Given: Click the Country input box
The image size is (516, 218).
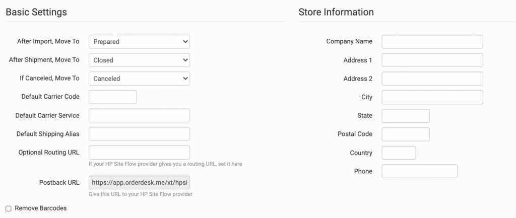Looking at the screenshot, I should pyautogui.click(x=399, y=153).
